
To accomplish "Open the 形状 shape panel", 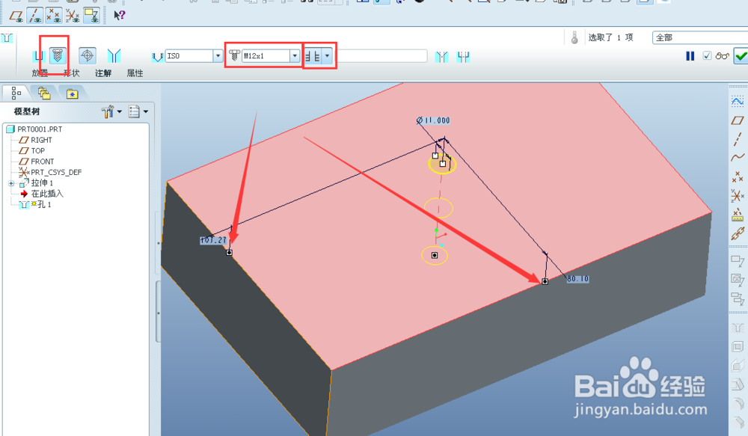I will (71, 73).
